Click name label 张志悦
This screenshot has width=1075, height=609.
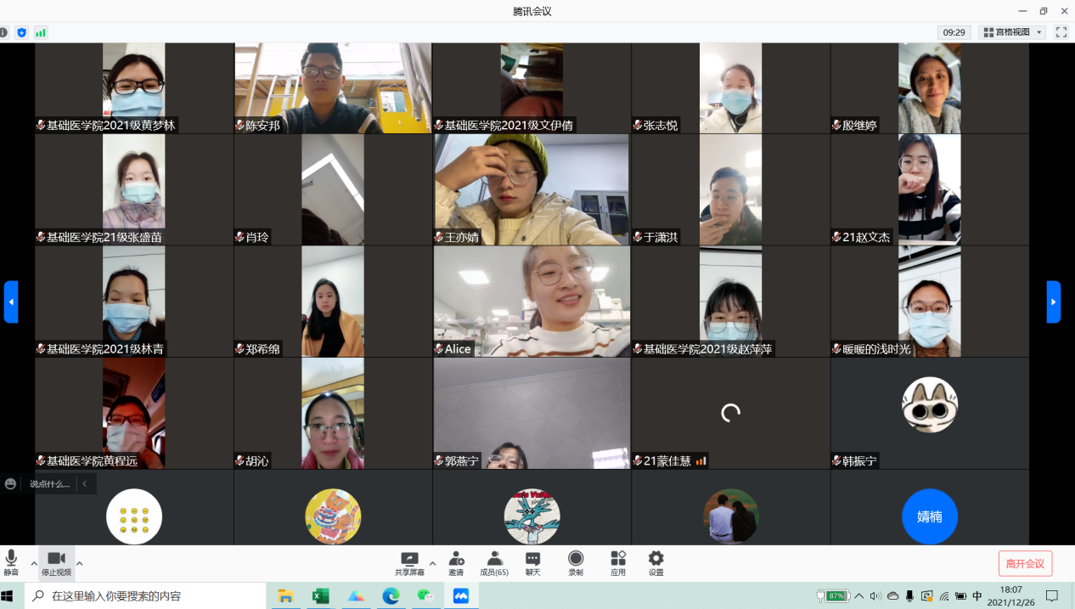[x=655, y=125]
